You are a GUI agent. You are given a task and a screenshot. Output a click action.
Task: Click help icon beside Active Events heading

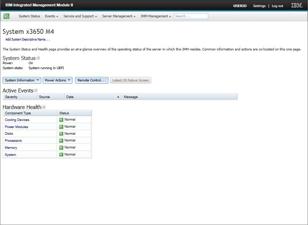click(x=36, y=91)
